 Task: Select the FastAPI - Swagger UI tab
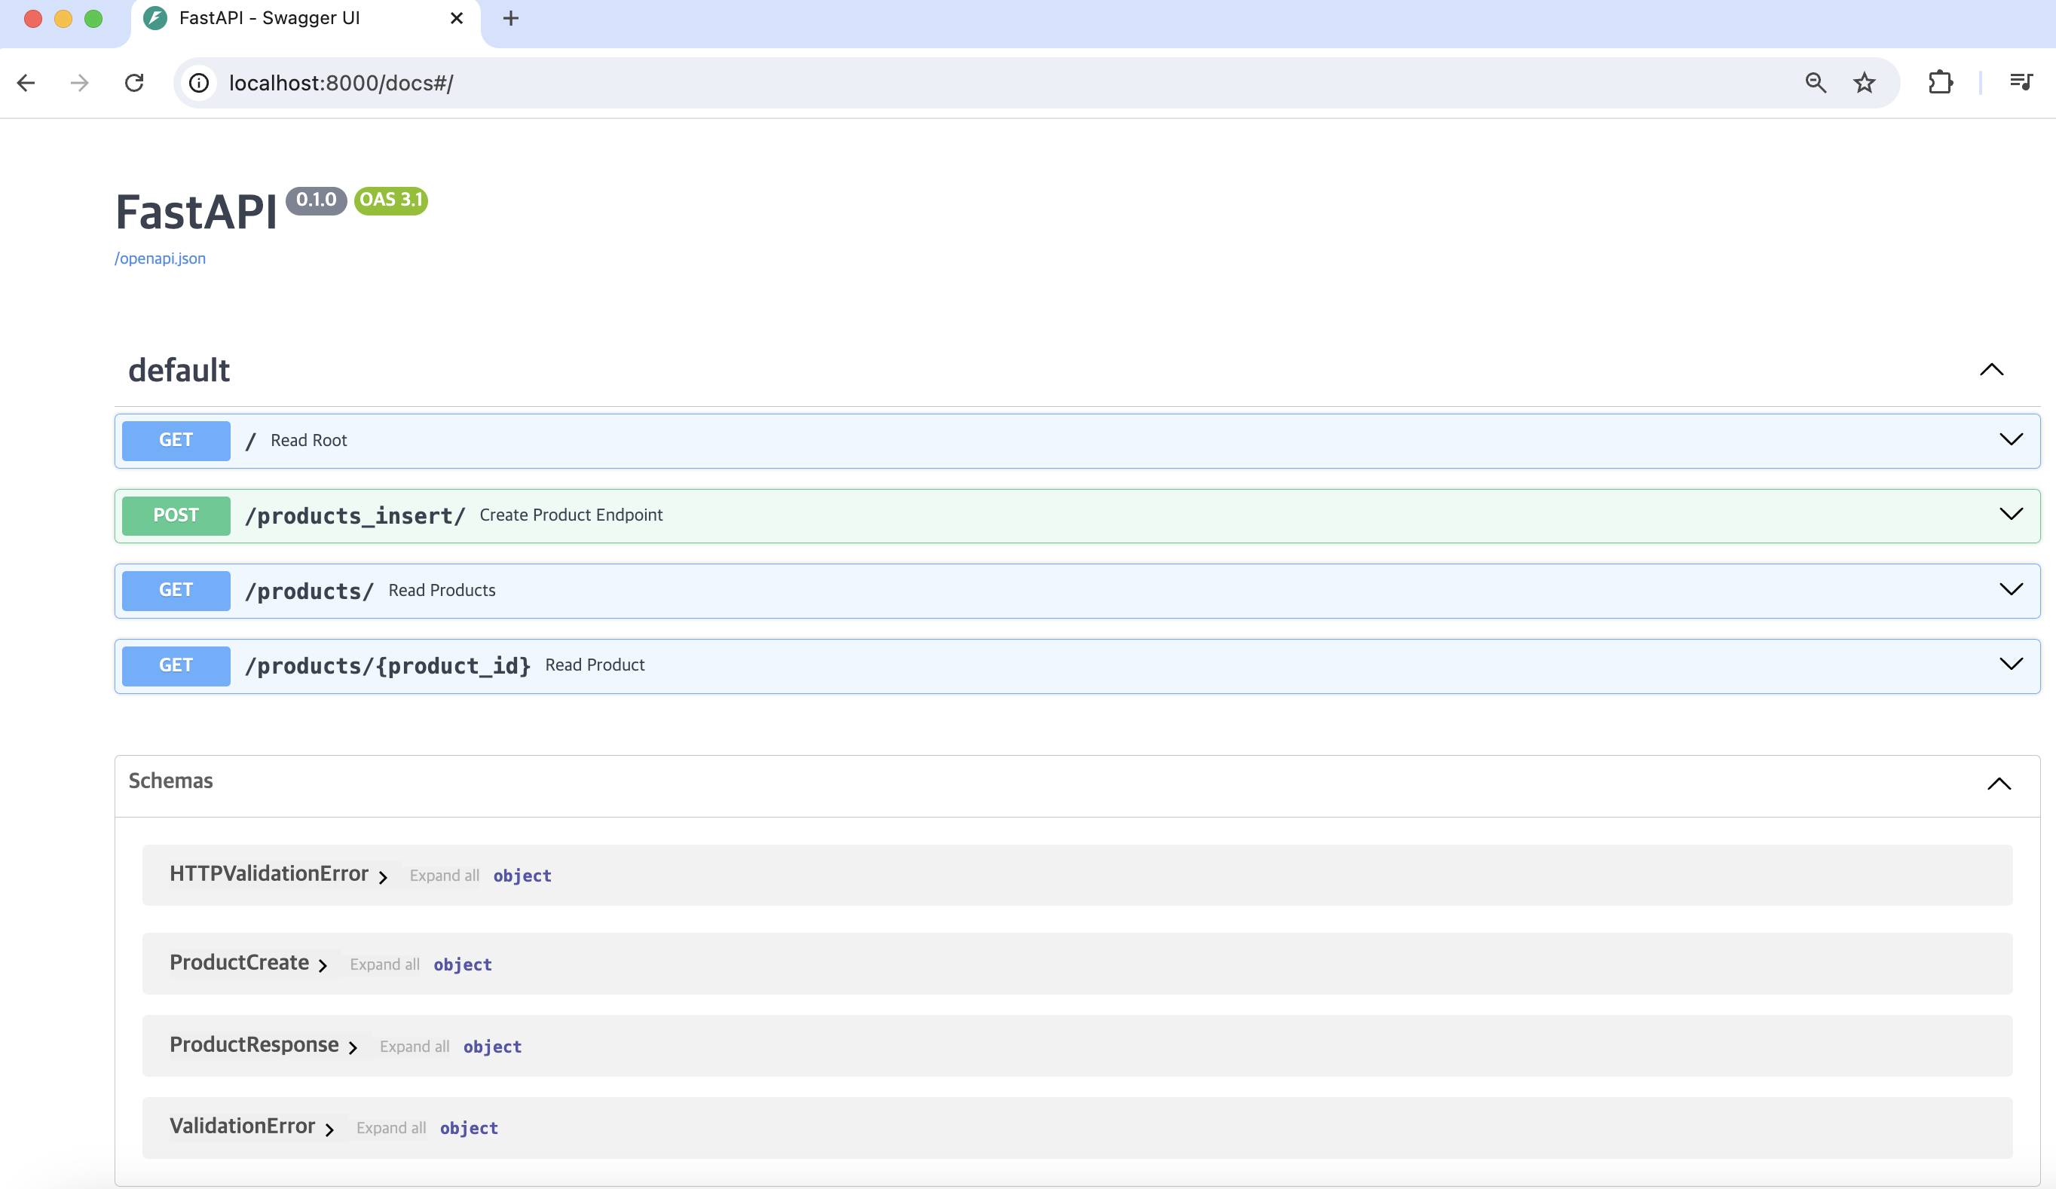tap(269, 18)
